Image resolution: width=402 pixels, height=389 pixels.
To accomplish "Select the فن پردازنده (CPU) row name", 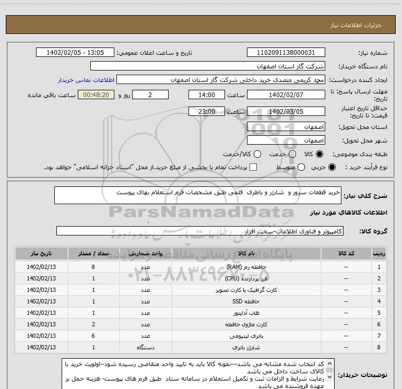I will tap(246, 278).
